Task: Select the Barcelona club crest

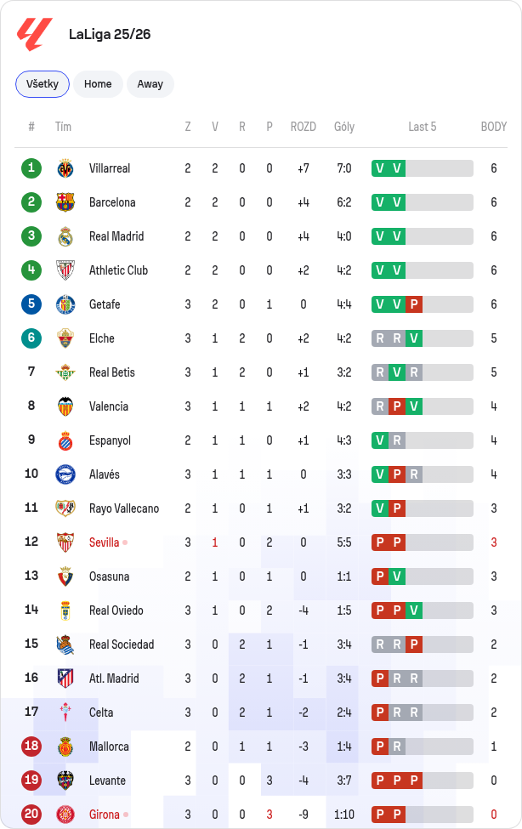Action: tap(65, 202)
